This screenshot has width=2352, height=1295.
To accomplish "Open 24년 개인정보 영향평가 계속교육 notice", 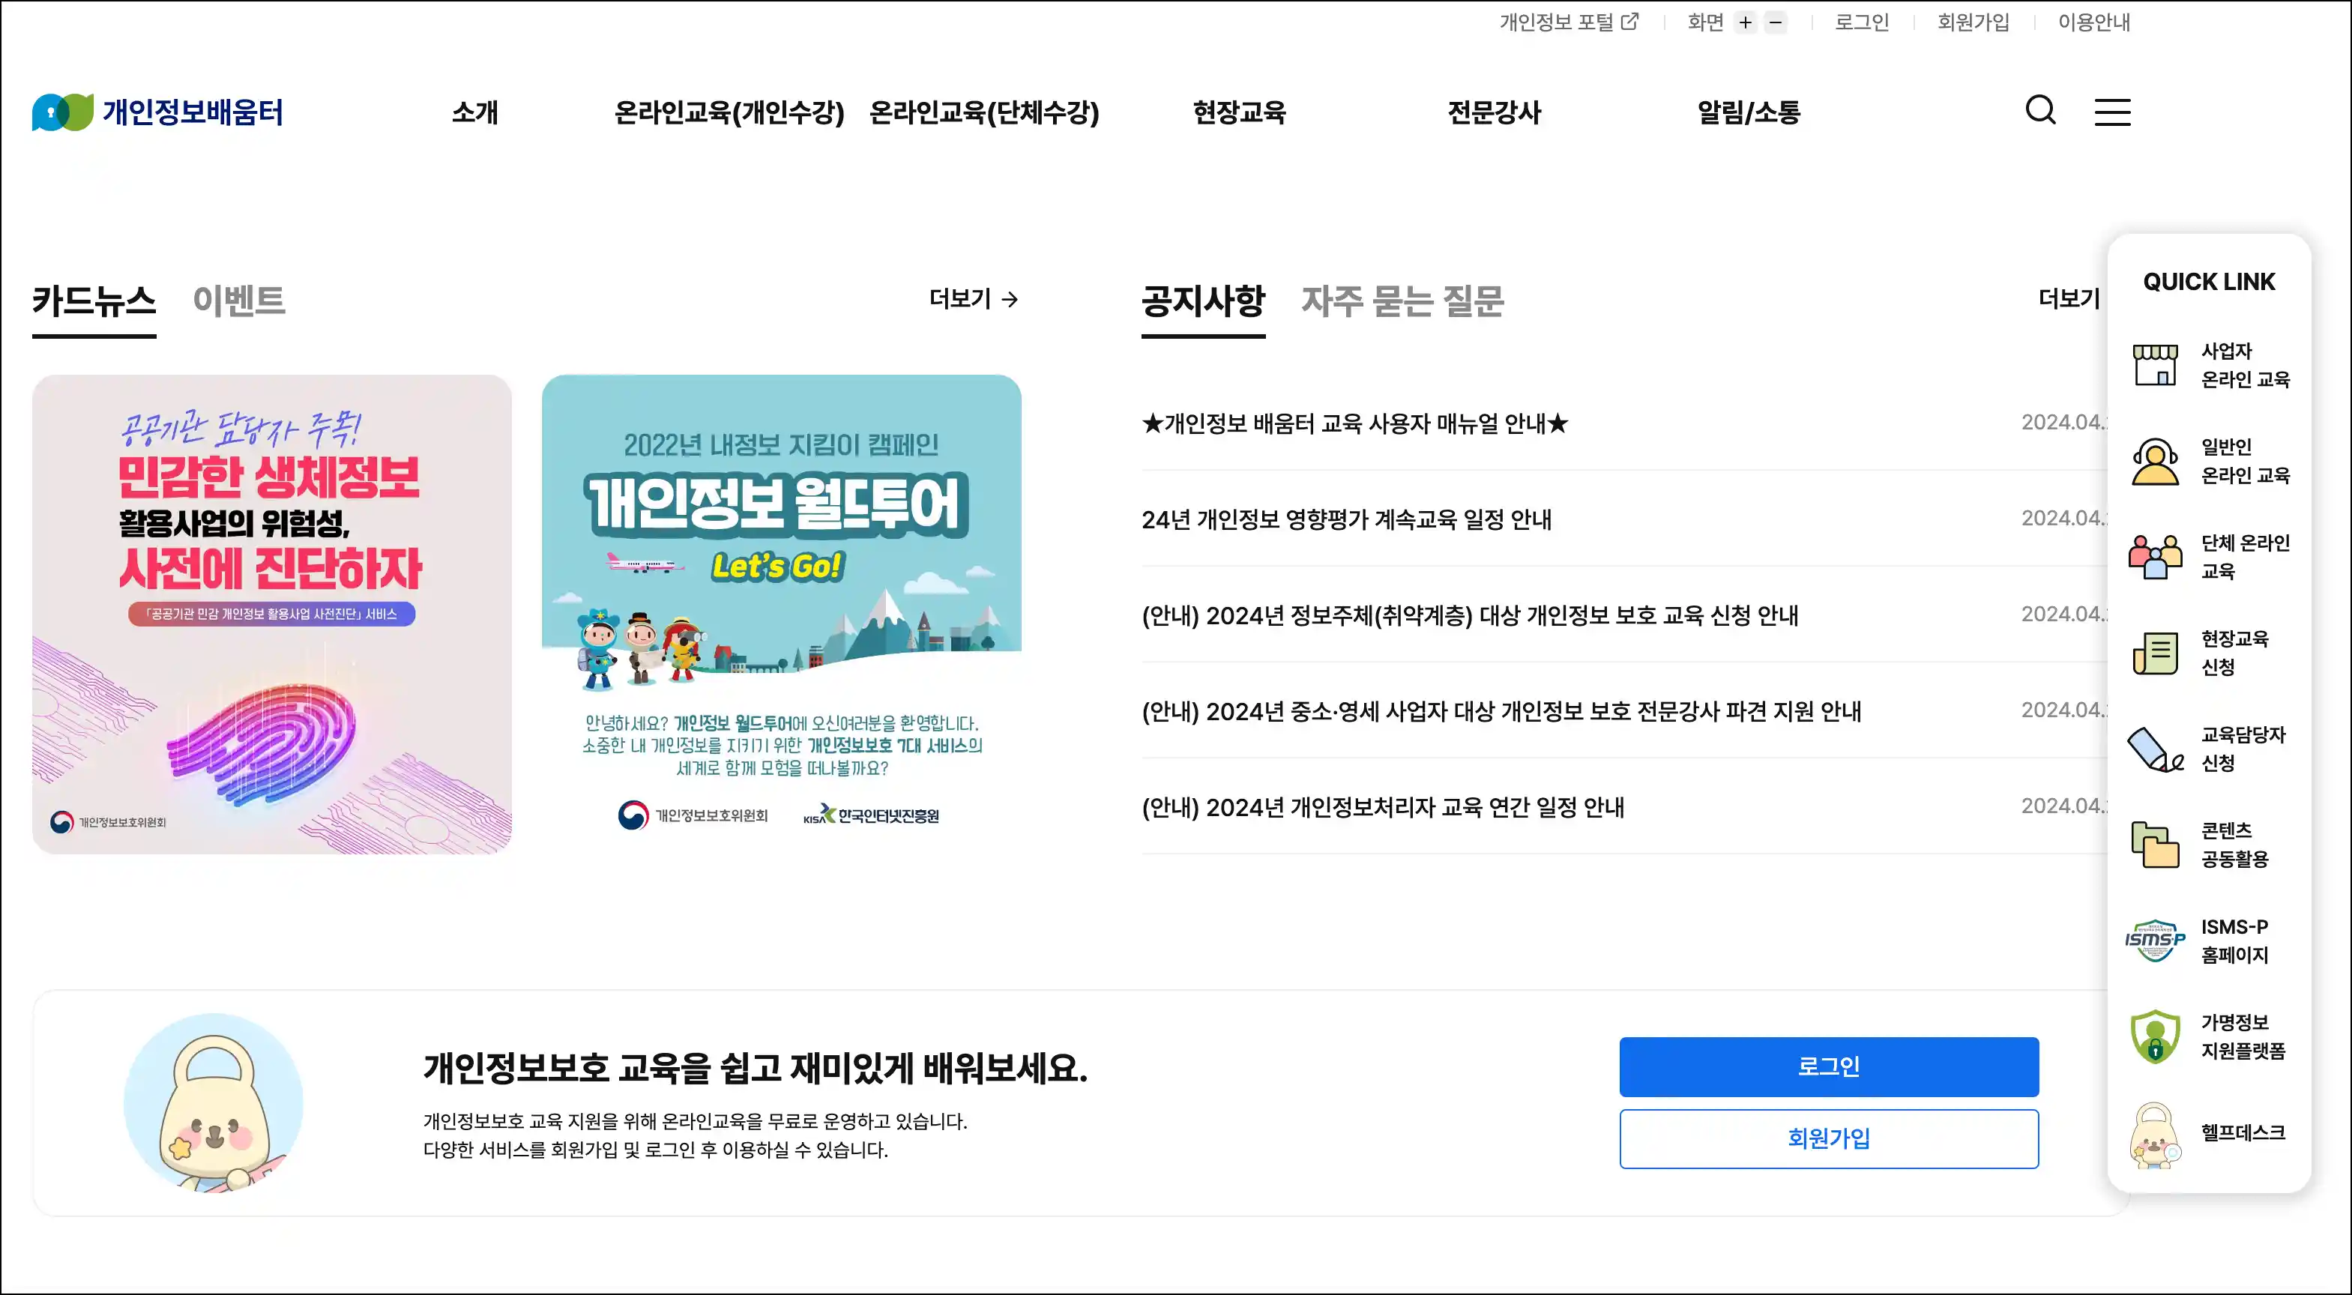I will (1346, 519).
